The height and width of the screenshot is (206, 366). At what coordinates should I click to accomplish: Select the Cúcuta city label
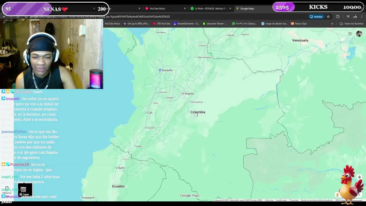202,45
